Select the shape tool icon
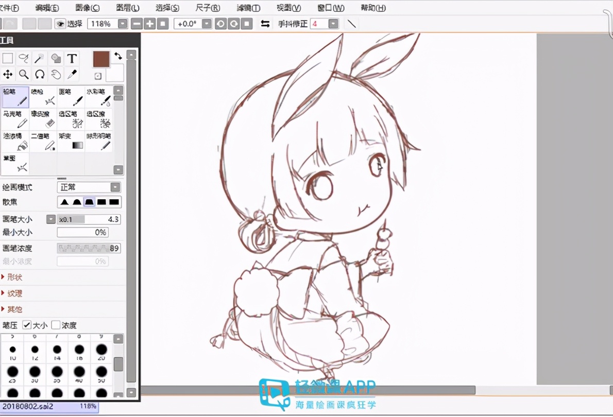The width and height of the screenshot is (613, 417). pyautogui.click(x=56, y=59)
